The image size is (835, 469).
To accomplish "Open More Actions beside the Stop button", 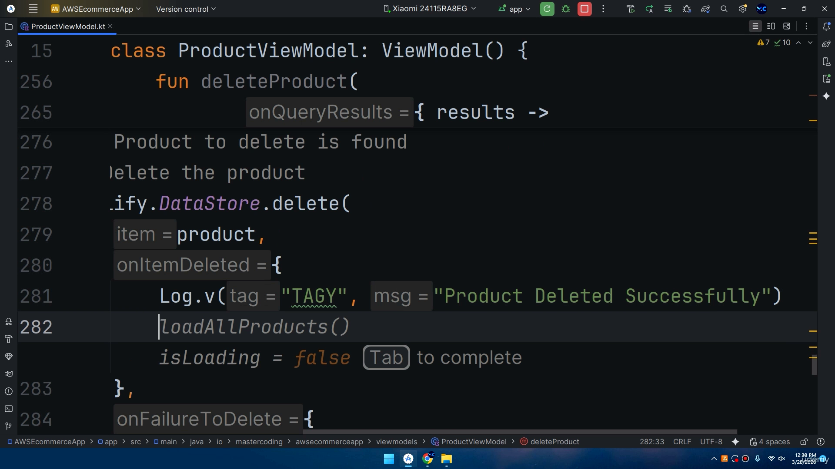I will tap(603, 9).
